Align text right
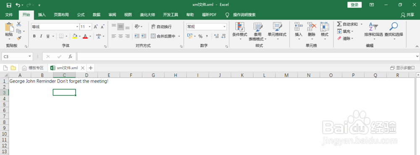Screen dimensions: 420x155 point(128,36)
